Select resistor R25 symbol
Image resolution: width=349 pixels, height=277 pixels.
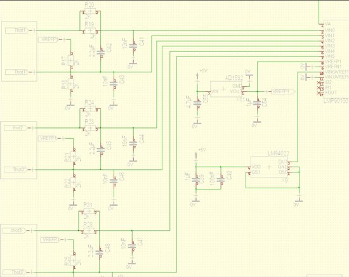click(x=74, y=261)
